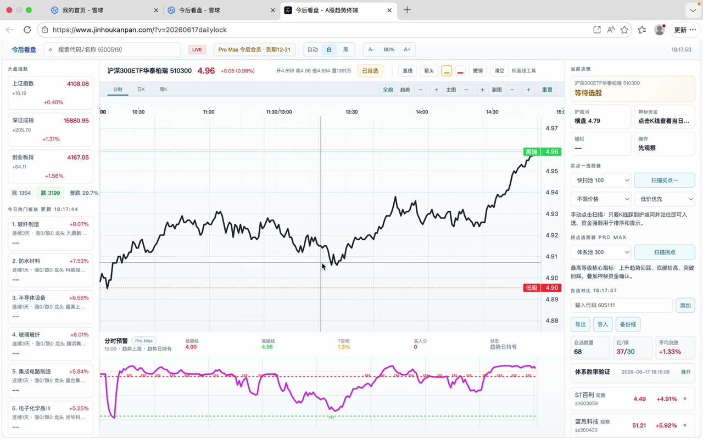Screen dimensions: 703x439
Task: Expand 体系胜率验证 with the 展开 link
Action: click(x=686, y=372)
